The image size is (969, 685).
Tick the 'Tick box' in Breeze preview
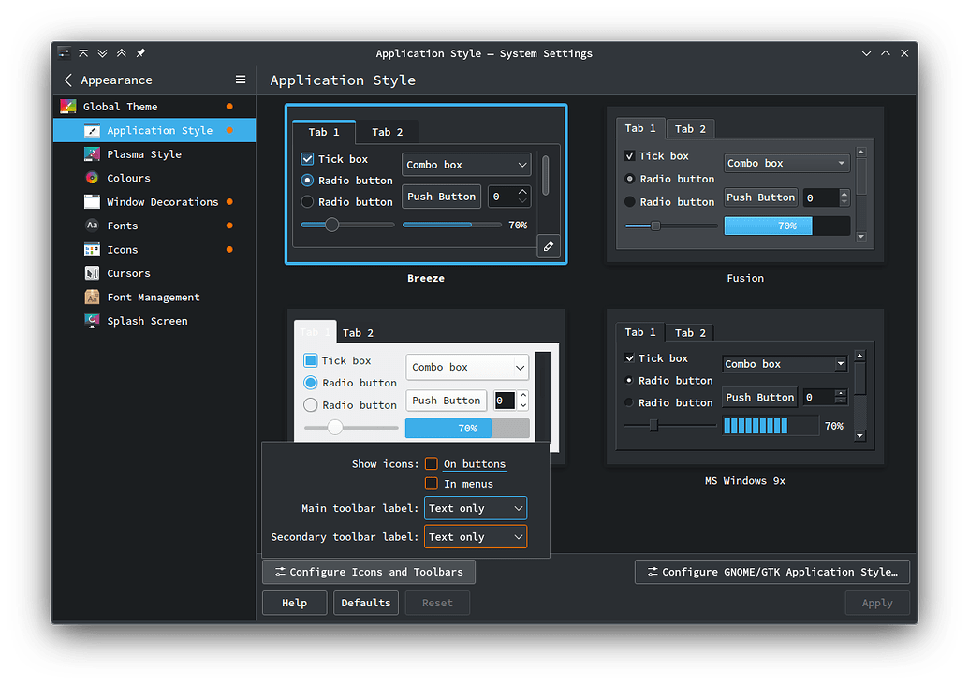click(307, 158)
